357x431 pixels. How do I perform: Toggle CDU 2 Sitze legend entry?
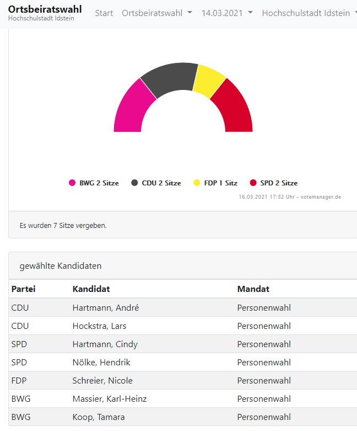[x=156, y=183]
